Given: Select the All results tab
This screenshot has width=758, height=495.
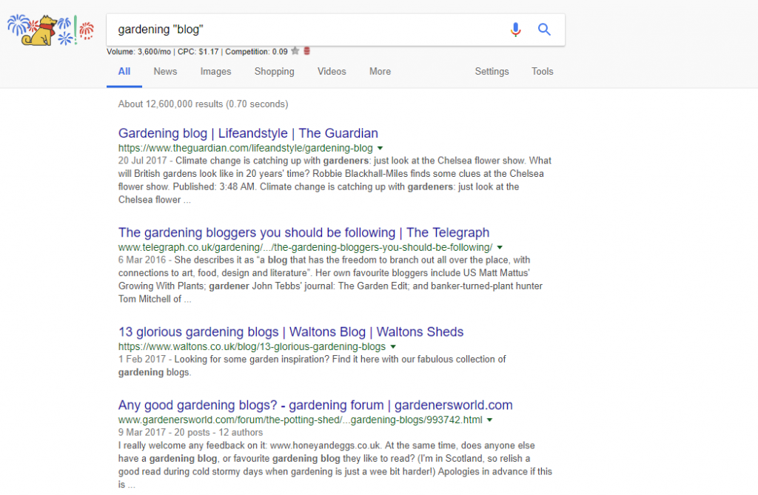Looking at the screenshot, I should point(124,72).
